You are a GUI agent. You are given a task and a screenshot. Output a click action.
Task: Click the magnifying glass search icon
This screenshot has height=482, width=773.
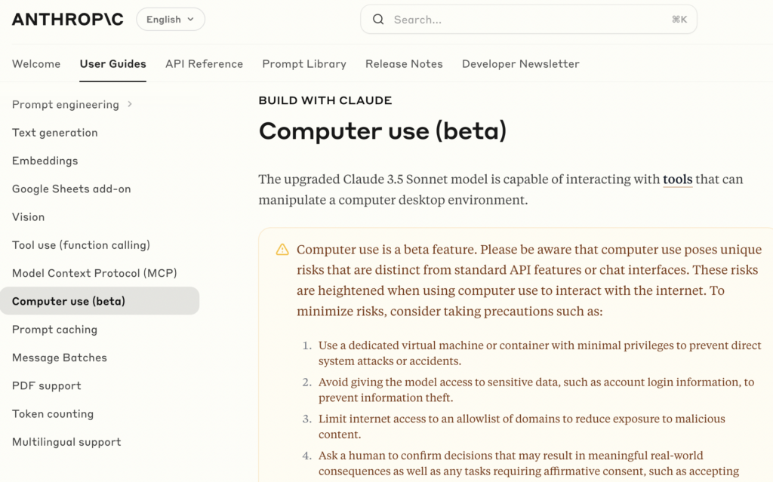click(x=378, y=20)
